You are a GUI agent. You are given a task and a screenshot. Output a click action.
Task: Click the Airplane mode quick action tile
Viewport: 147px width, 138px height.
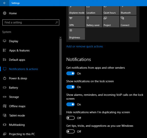(77, 10)
